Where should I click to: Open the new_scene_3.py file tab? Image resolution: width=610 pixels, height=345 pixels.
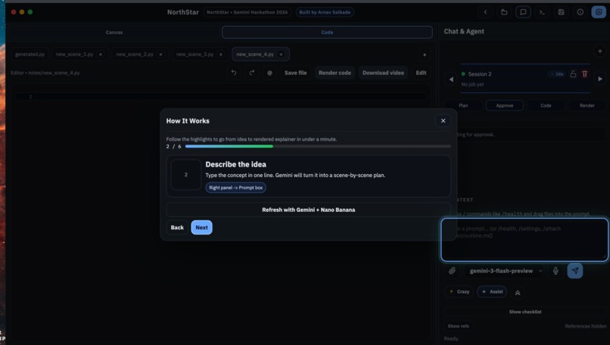point(195,54)
